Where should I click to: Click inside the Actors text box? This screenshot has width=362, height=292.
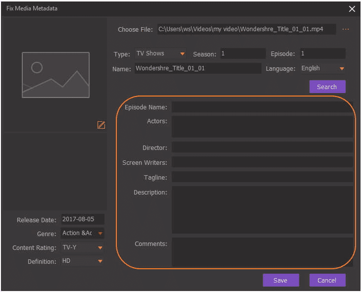[x=262, y=127]
